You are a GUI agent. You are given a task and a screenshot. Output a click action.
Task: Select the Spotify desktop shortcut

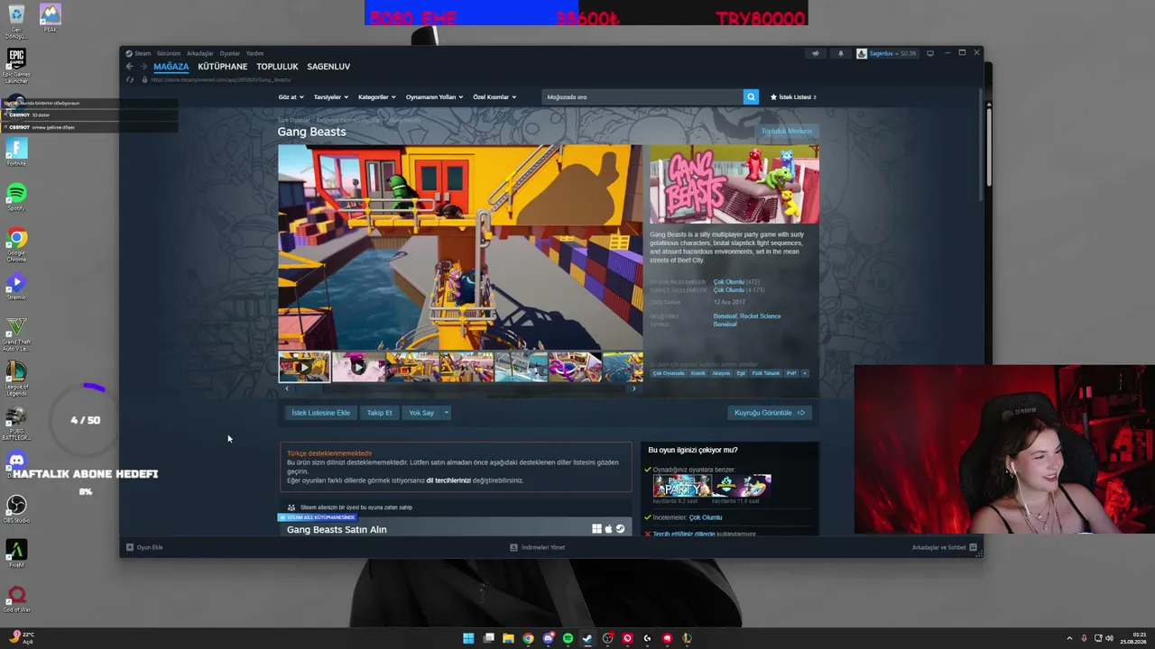click(x=16, y=197)
